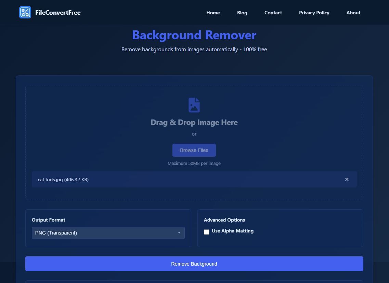Remove cat-kids.jpg with the X icon

[x=347, y=179]
